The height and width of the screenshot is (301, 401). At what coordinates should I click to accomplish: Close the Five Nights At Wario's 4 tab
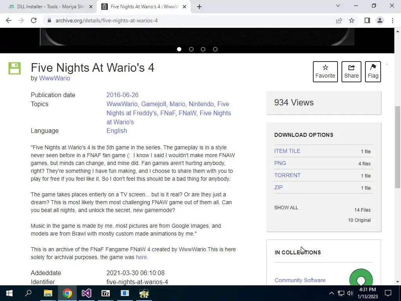tap(184, 7)
